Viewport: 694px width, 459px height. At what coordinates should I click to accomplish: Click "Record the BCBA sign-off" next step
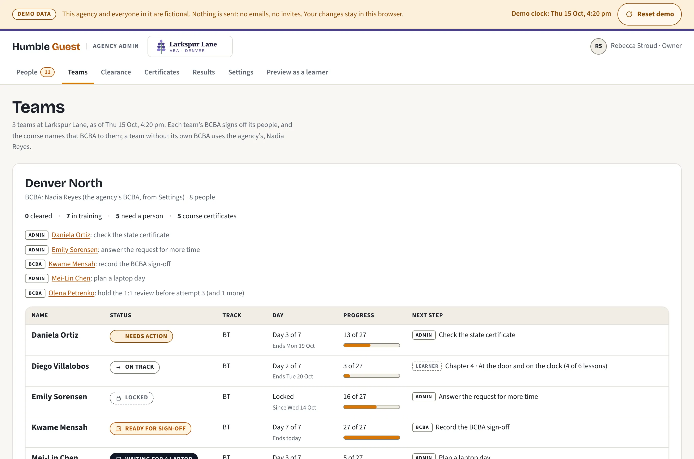[x=472, y=427]
